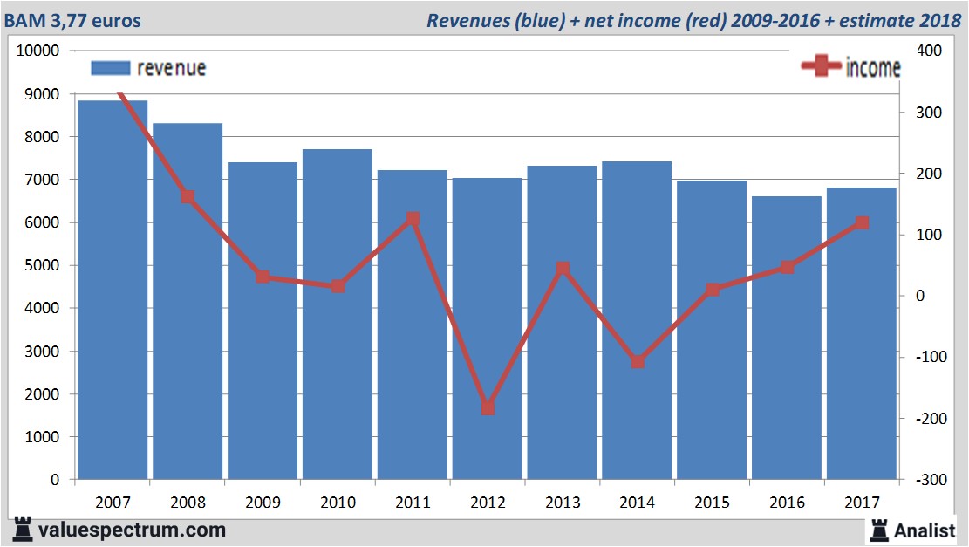The height and width of the screenshot is (547, 969).
Task: Select the 2008 income data point marker
Action: tap(188, 197)
